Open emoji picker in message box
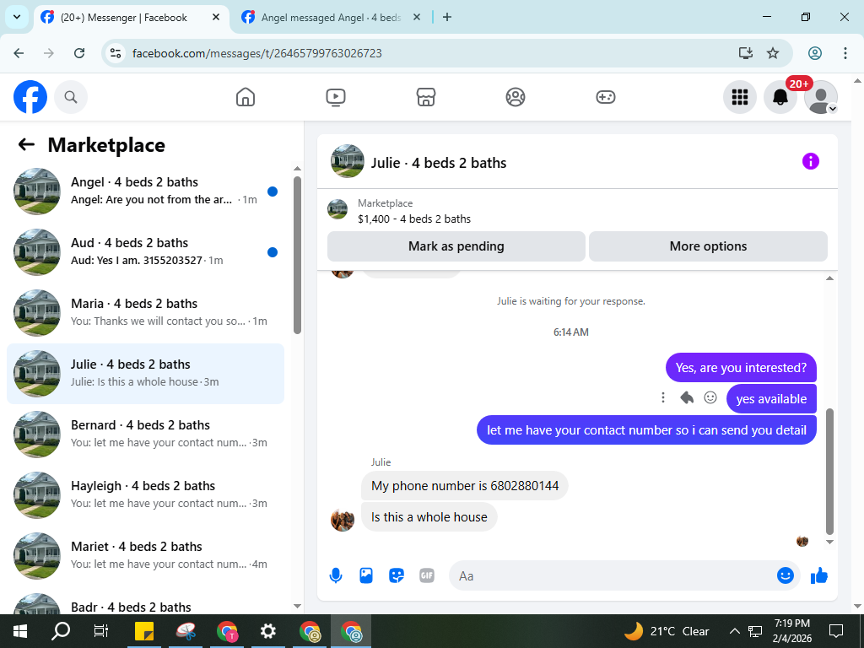The height and width of the screenshot is (648, 864). 786,575
